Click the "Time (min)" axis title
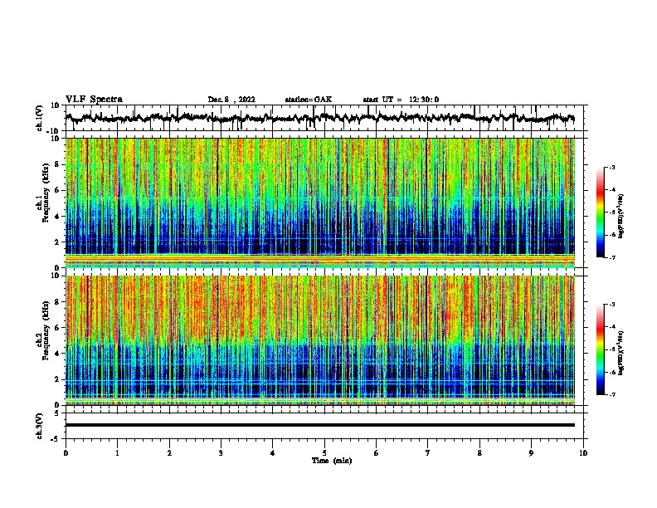This screenshot has width=657, height=508. pos(332,461)
